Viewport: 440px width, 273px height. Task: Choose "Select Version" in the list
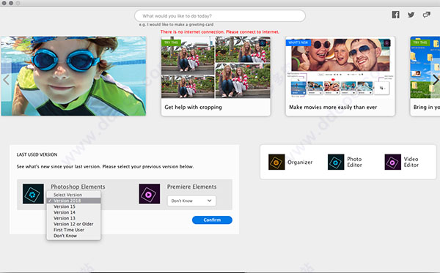click(x=73, y=195)
